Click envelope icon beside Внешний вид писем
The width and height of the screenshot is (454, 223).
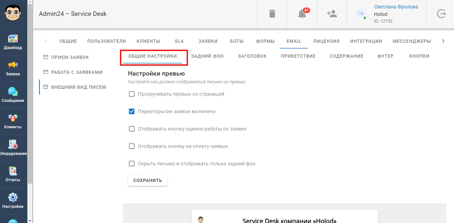pyautogui.click(x=46, y=87)
